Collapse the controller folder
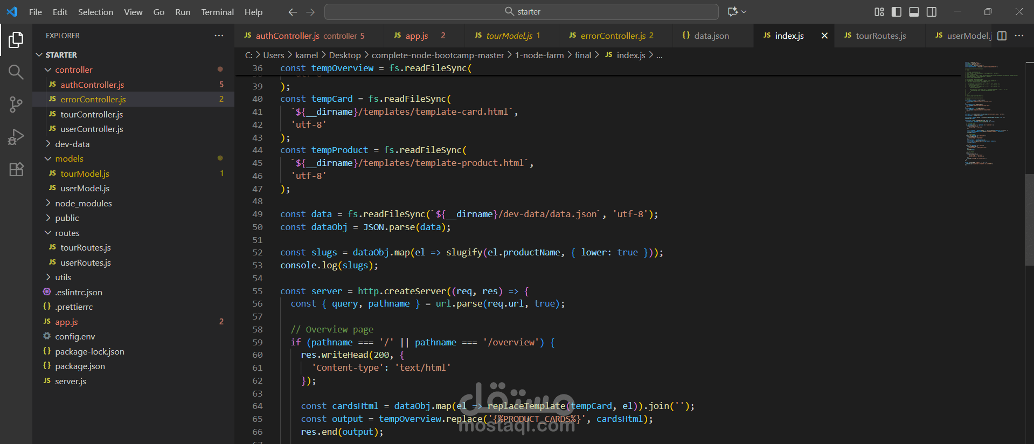 point(48,70)
